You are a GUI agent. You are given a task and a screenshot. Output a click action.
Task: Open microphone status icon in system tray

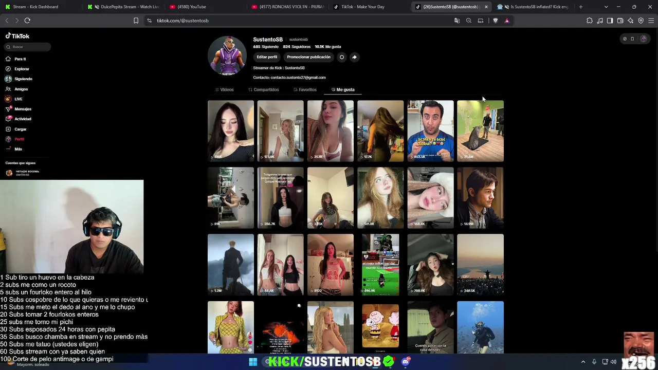(594, 362)
